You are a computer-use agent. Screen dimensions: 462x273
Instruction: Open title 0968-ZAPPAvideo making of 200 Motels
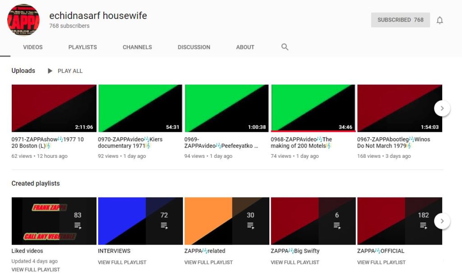pos(301,143)
